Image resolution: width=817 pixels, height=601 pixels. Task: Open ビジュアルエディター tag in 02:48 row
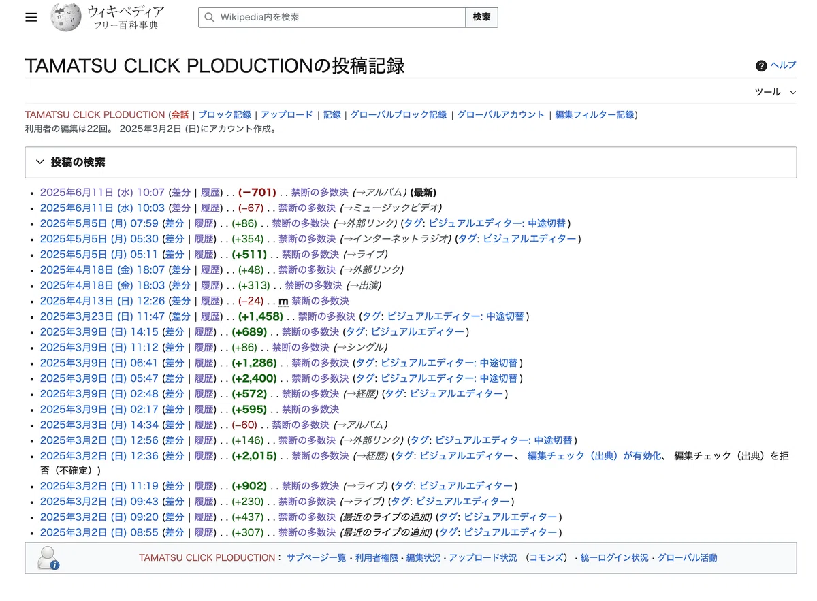[457, 395]
